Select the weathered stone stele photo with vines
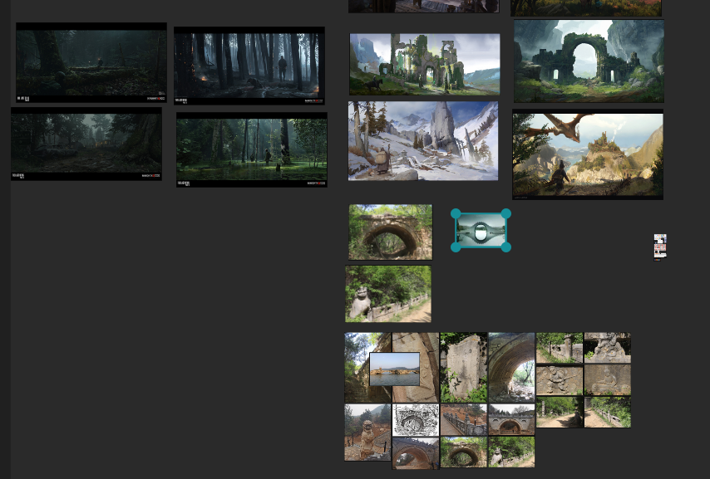This screenshot has height=479, width=710. [x=464, y=368]
